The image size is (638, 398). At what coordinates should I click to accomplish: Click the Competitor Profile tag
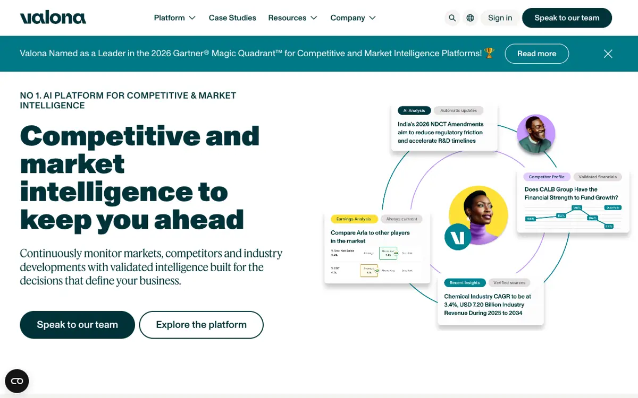pyautogui.click(x=547, y=177)
